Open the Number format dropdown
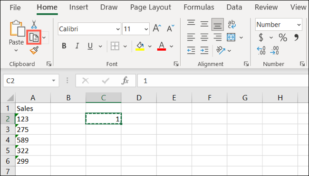The height and width of the screenshot is (176, 309). tap(299, 25)
